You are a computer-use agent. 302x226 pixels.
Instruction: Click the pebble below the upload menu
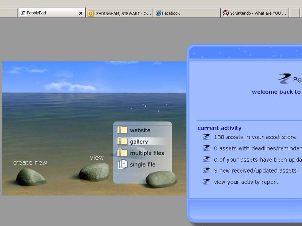pos(161,179)
